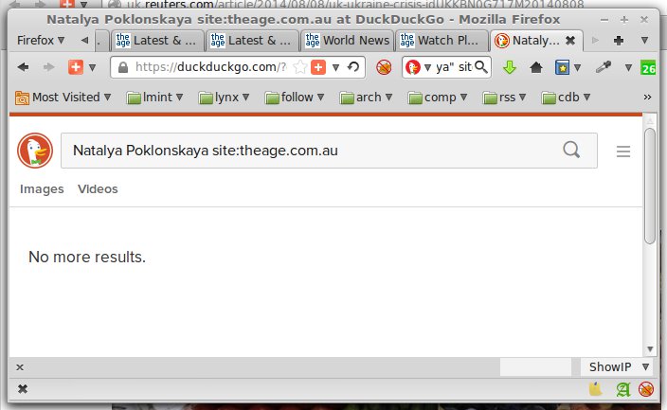Reload the page with refresh arrow
The width and height of the screenshot is (667, 410).
353,67
